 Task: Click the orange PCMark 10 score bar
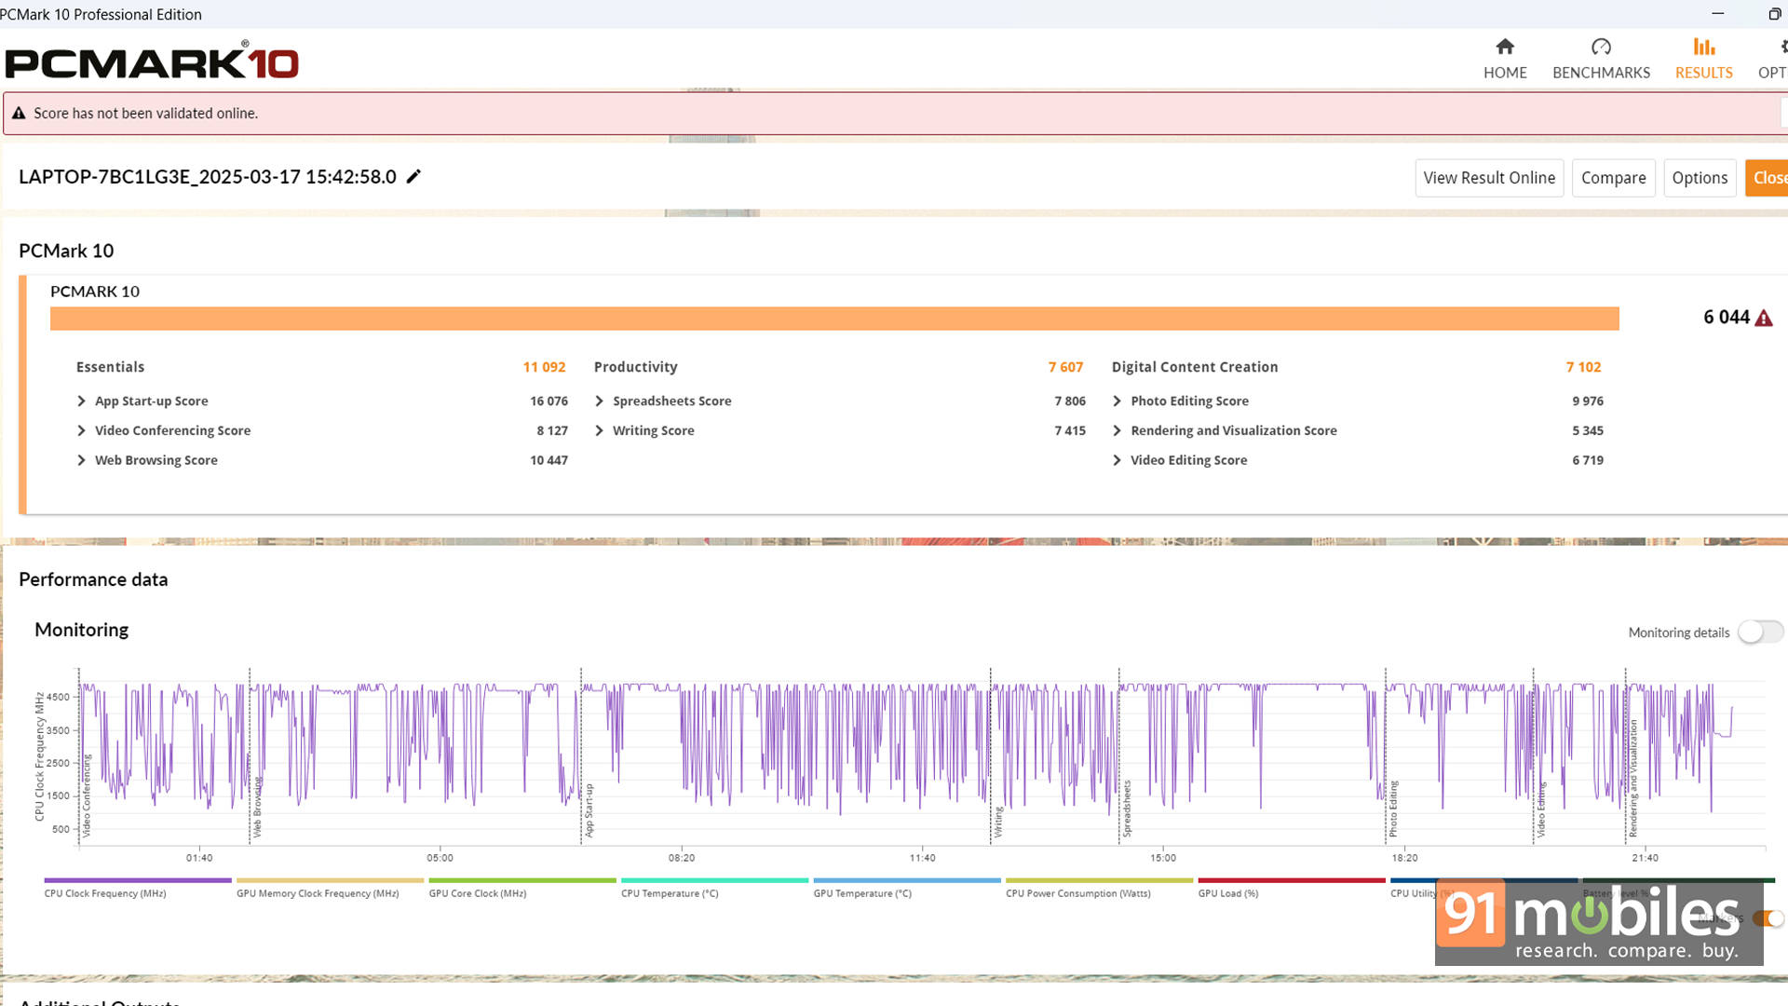coord(834,319)
